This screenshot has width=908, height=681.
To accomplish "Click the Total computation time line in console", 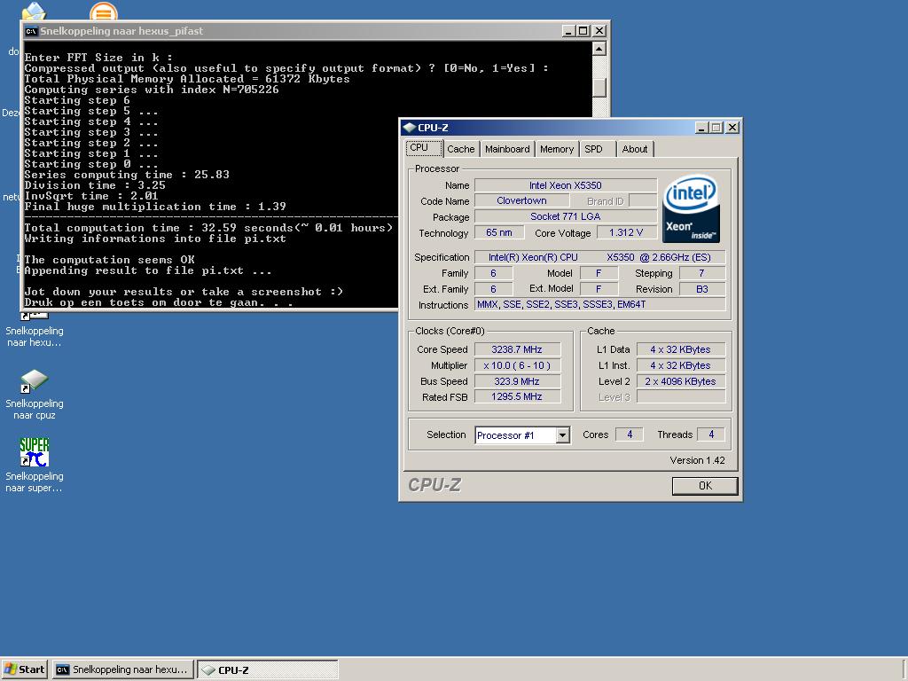I will point(208,228).
